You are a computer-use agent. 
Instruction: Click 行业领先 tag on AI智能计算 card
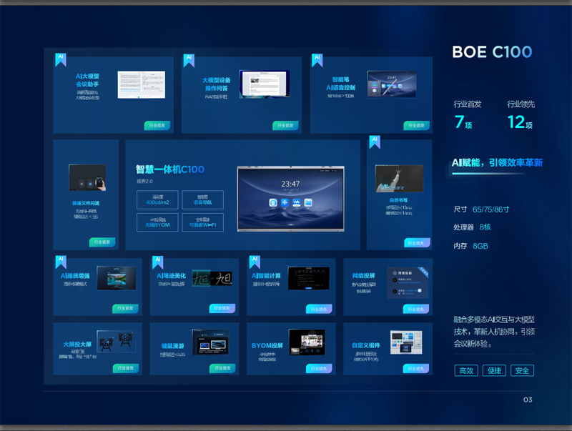tap(319, 309)
